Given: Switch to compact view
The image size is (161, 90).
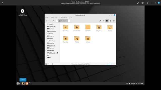Looking at the screenshot, I should (x=114, y=21).
